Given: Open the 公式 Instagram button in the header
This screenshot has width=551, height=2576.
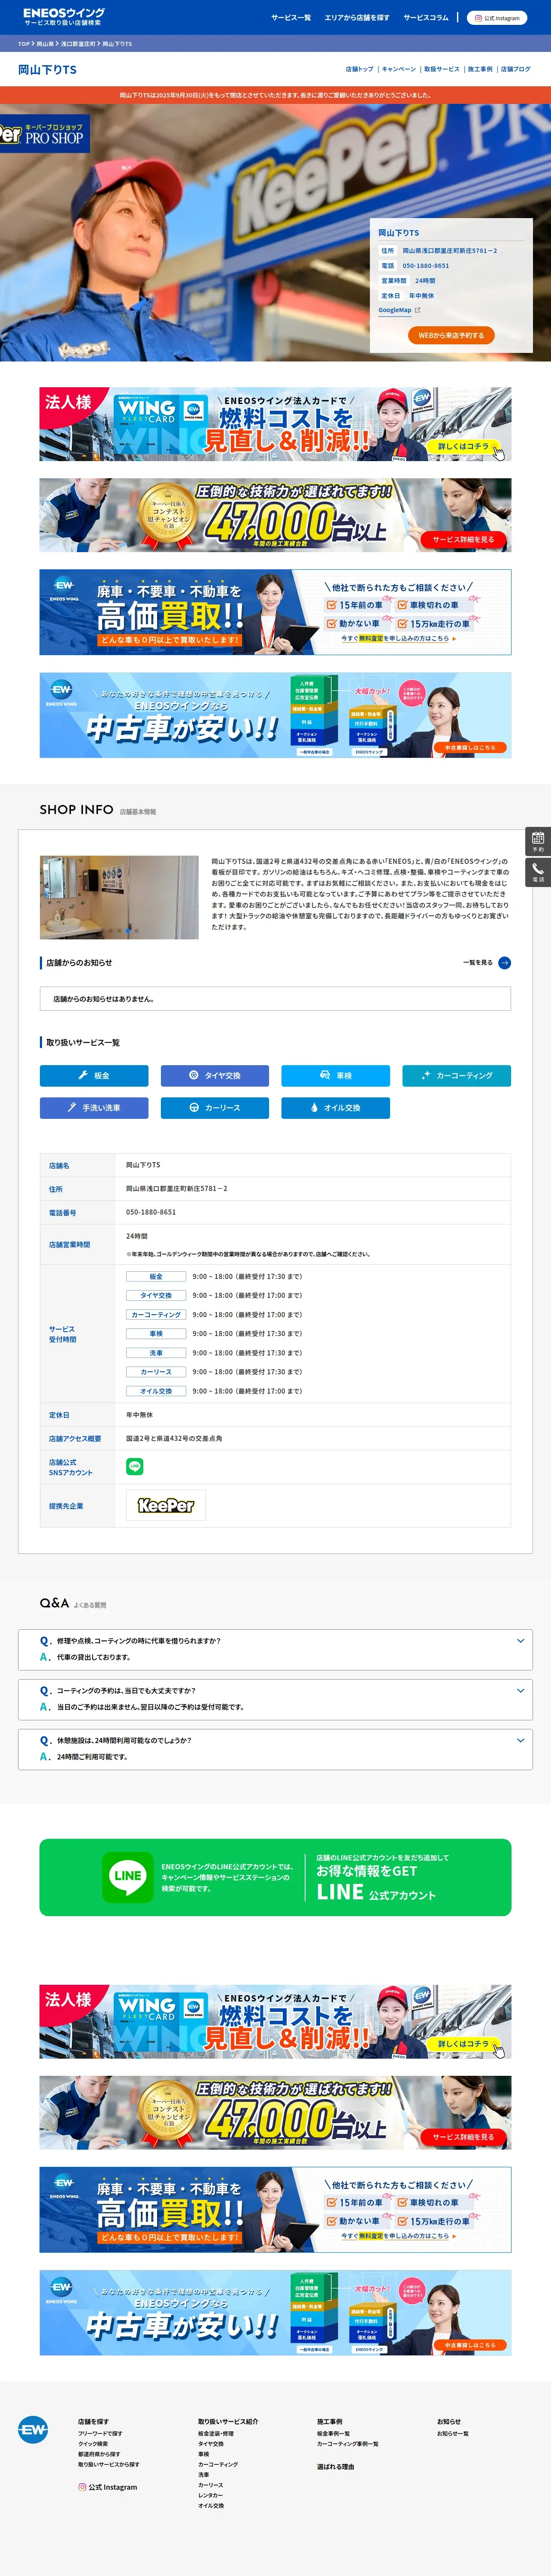Looking at the screenshot, I should coord(497,18).
